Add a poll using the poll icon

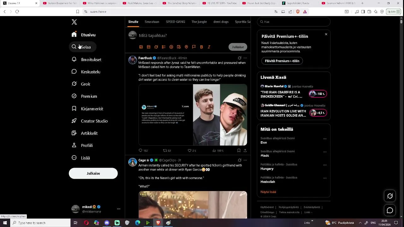point(163,47)
